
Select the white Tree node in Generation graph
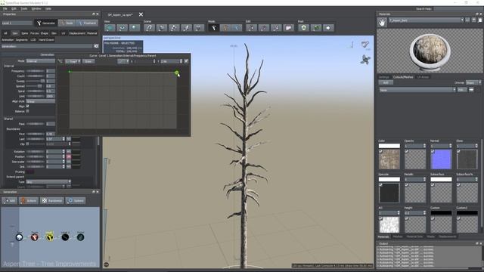pos(19,237)
